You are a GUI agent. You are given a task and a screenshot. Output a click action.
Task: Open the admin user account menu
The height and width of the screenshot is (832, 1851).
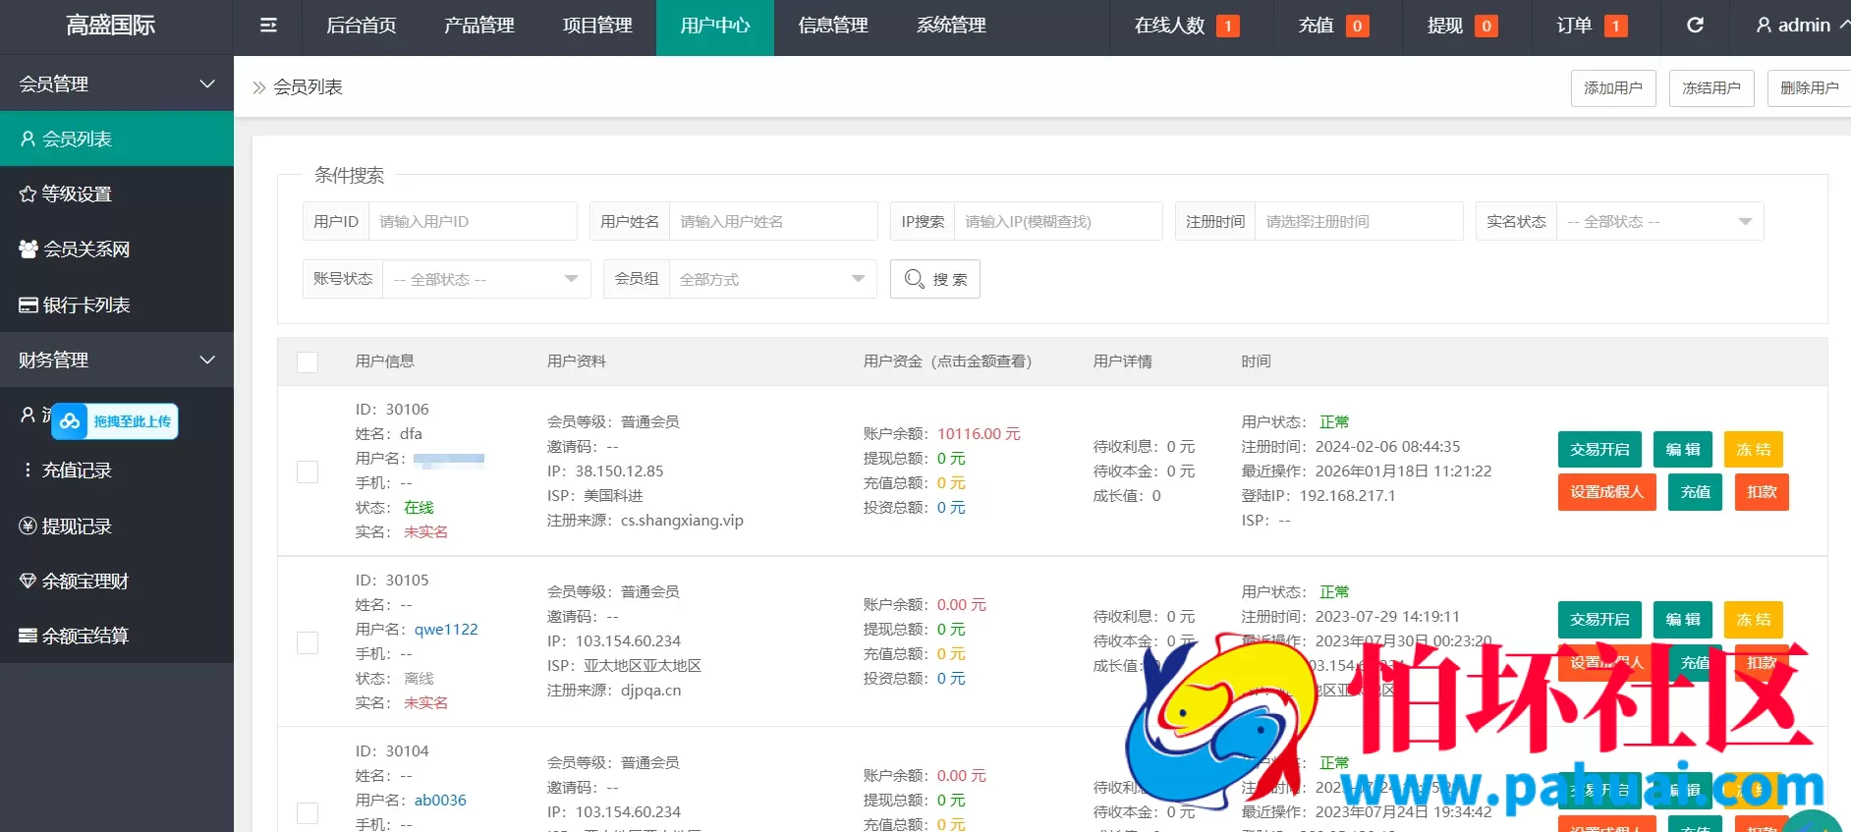point(1803,26)
